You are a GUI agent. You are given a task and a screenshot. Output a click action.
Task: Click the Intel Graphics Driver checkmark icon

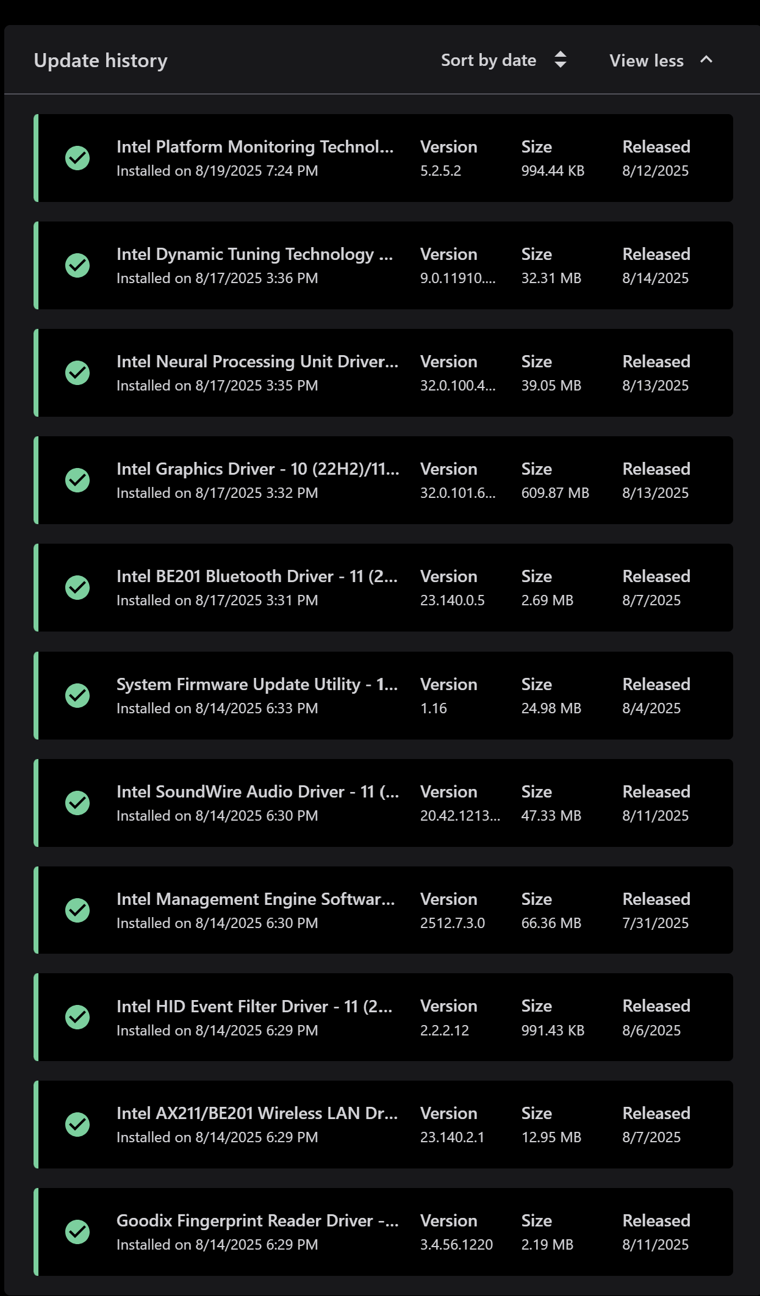[x=77, y=480]
